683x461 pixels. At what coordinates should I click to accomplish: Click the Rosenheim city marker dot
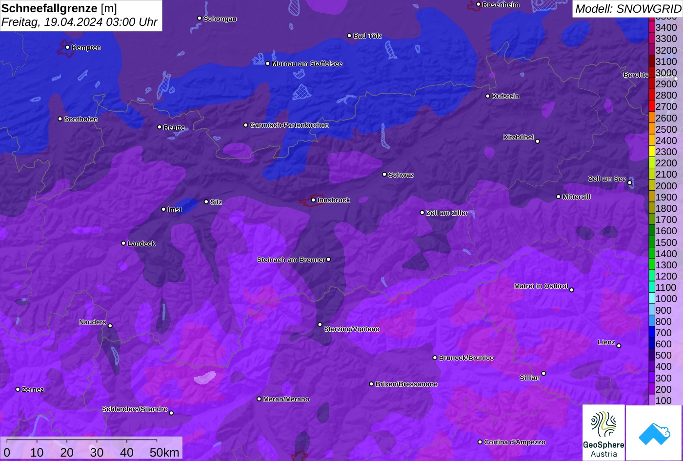tap(479, 4)
